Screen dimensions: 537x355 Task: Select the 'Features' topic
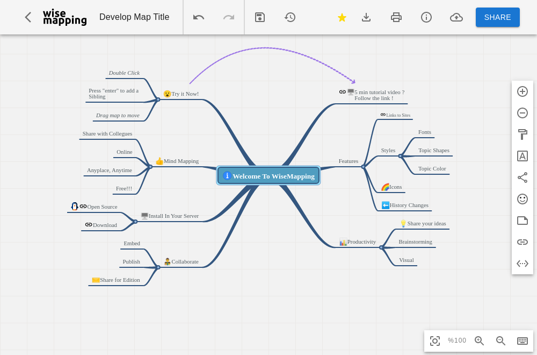(x=349, y=161)
